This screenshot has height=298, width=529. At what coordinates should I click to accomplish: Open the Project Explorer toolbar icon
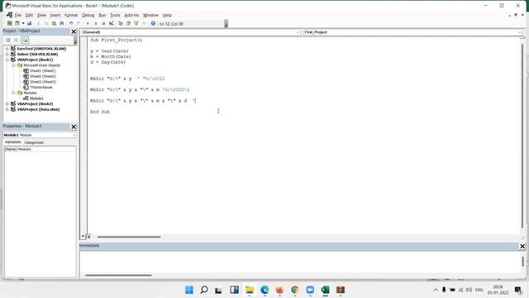[121, 23]
